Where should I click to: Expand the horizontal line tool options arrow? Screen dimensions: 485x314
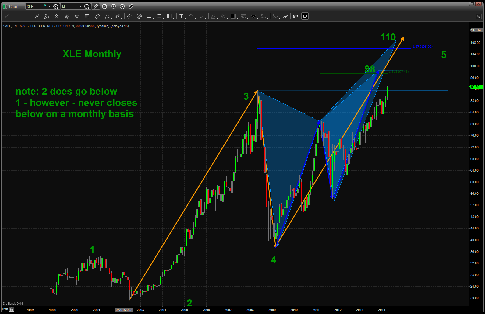pos(21,17)
